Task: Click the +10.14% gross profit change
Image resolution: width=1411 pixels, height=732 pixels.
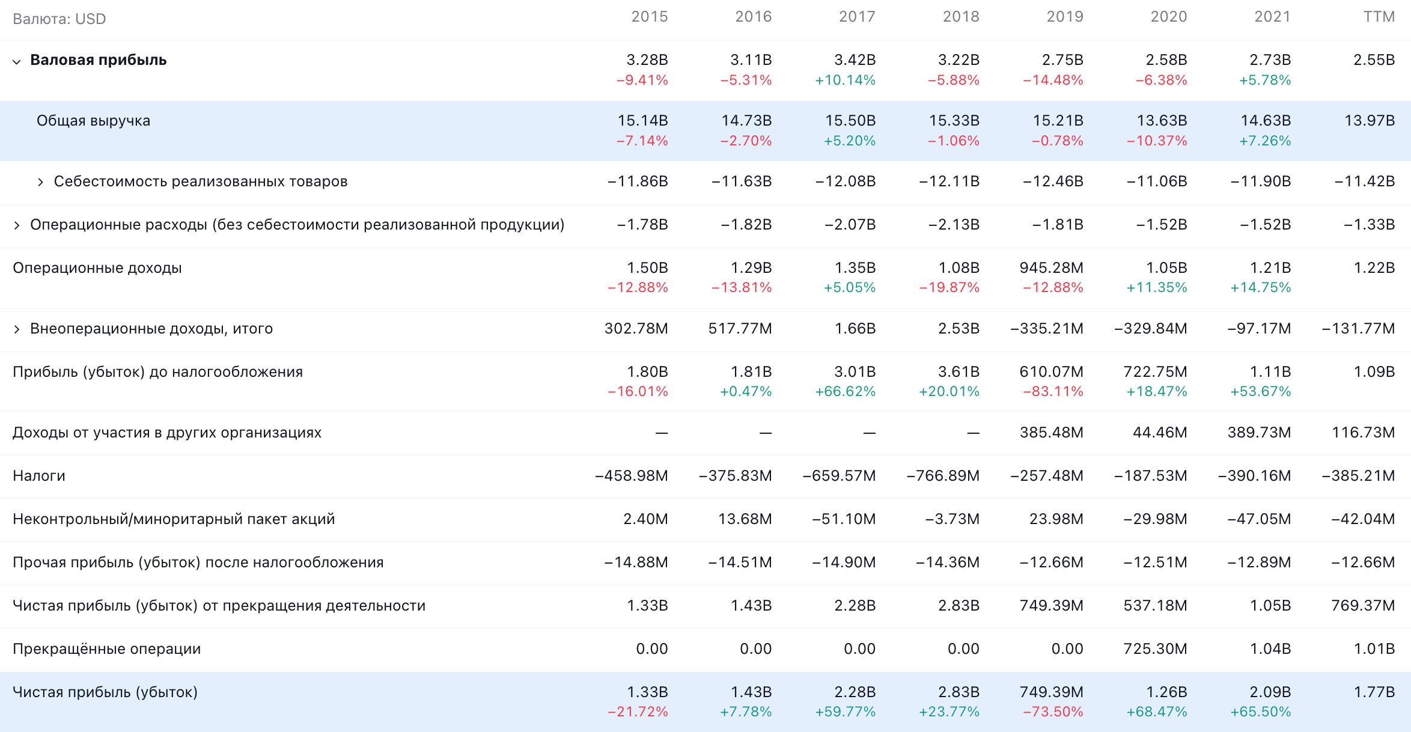Action: pyautogui.click(x=846, y=80)
